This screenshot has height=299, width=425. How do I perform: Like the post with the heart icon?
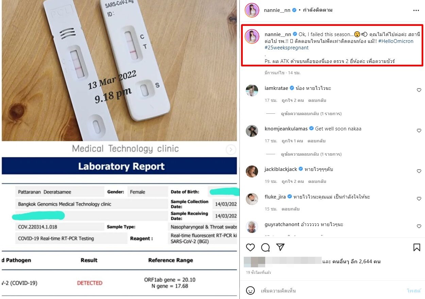pos(250,247)
